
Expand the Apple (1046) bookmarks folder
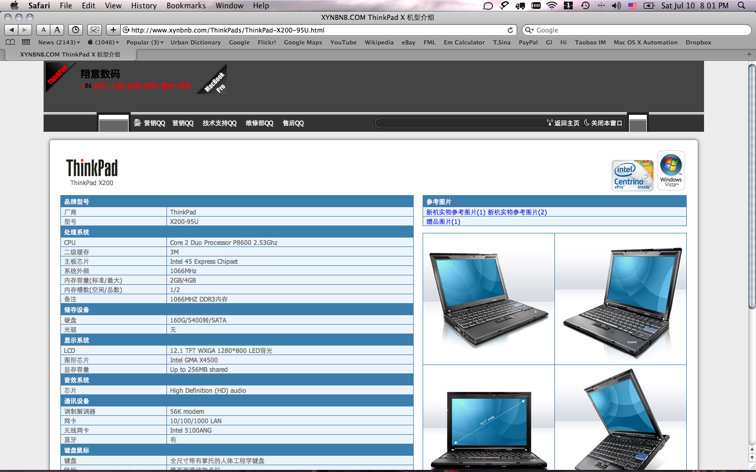103,42
